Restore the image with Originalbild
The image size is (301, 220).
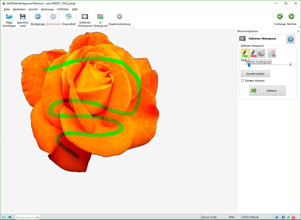click(68, 17)
